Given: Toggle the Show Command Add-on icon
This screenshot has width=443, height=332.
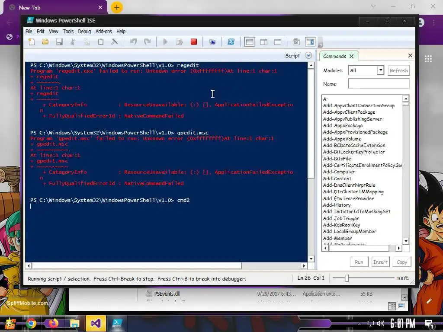Looking at the screenshot, I should click(x=310, y=42).
